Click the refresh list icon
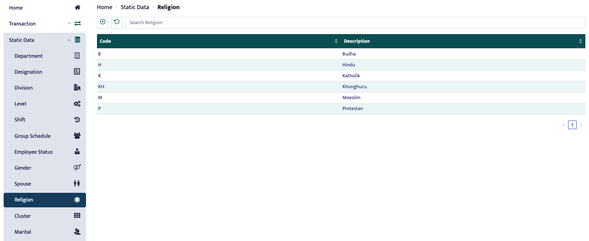The height and width of the screenshot is (241, 589). click(x=117, y=22)
